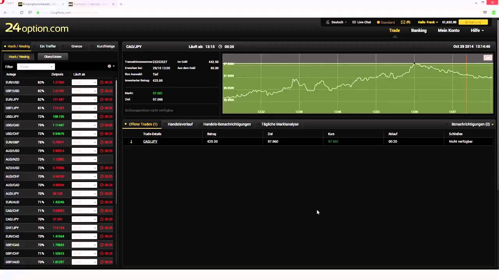
Task: Click Nicht verfügbar in Schließen column
Action: [x=461, y=142]
